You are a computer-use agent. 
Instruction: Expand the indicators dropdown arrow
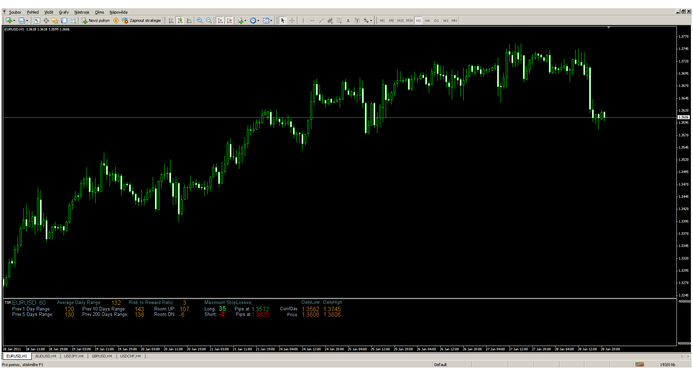[245, 20]
